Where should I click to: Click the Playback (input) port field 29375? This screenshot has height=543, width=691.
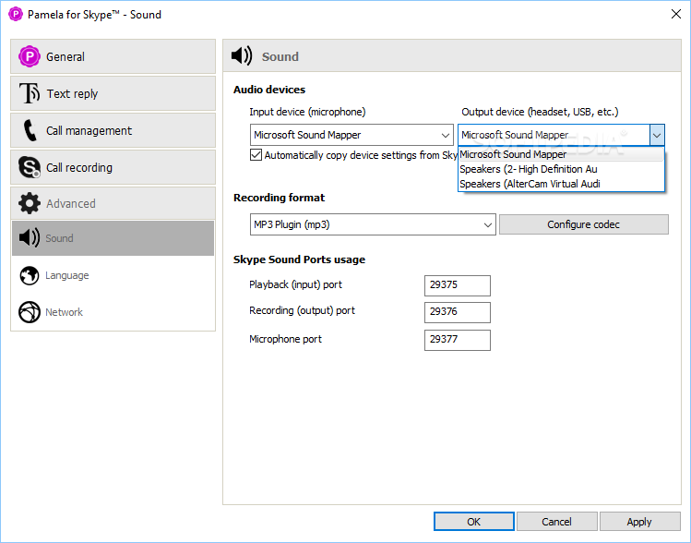[x=458, y=285]
